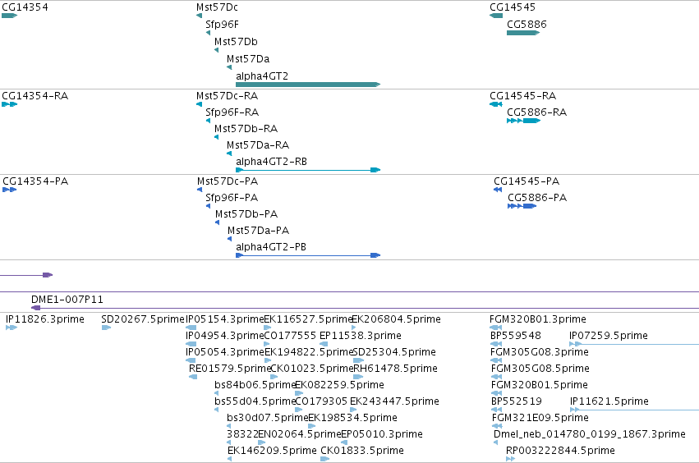This screenshot has width=699, height=463.
Task: Select the alpha4GT2 gene bar
Action: [x=308, y=85]
